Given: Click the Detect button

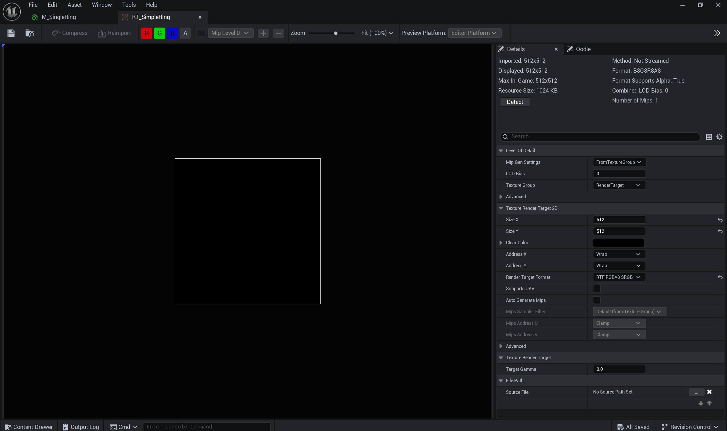Looking at the screenshot, I should tap(514, 102).
